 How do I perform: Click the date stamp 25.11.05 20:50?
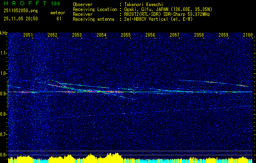21,19
